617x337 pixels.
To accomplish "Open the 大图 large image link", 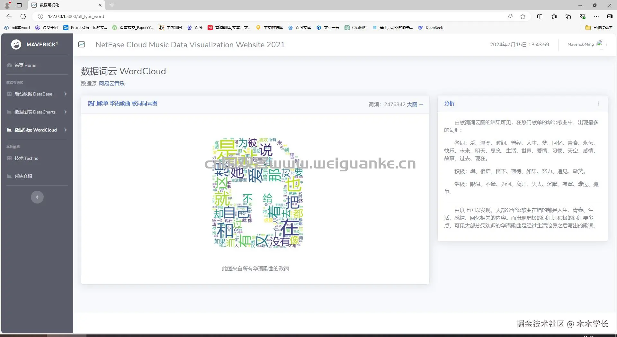I will click(415, 105).
